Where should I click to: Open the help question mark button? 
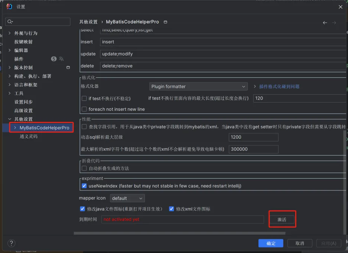(x=11, y=243)
